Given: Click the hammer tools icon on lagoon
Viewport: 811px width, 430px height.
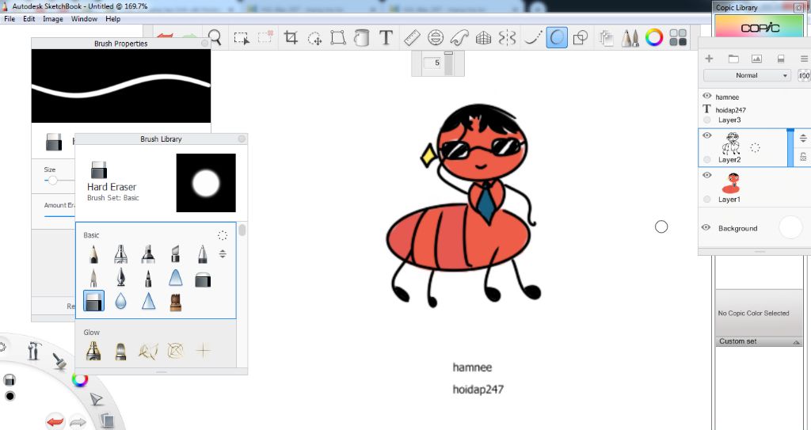Looking at the screenshot, I should coord(34,350).
